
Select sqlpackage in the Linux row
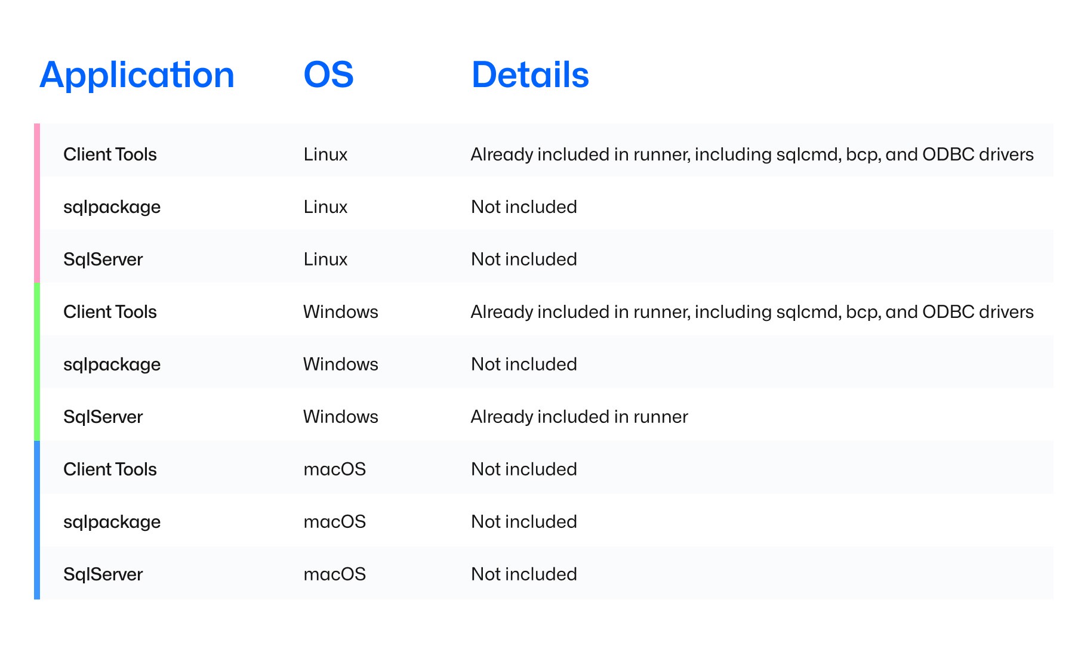click(x=112, y=208)
